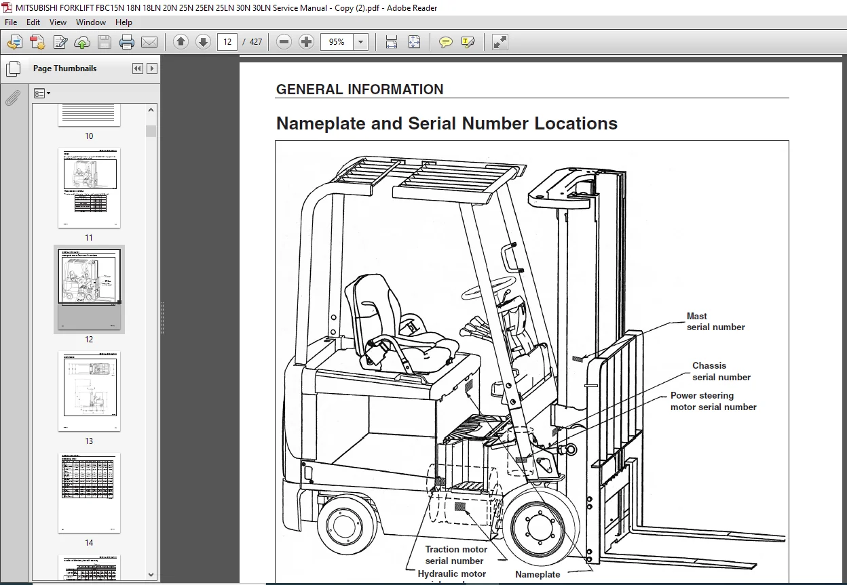Click the Open file toolbar icon
This screenshot has width=847, height=585.
(14, 42)
